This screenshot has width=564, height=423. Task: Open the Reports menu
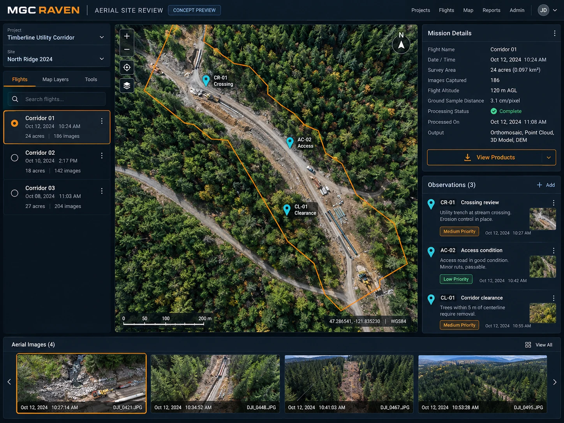(x=492, y=10)
